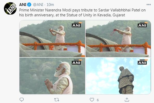Screen dimensions: 154x103
Task: Like the tweet with heart icon
Action: pyautogui.click(x=92, y=100)
